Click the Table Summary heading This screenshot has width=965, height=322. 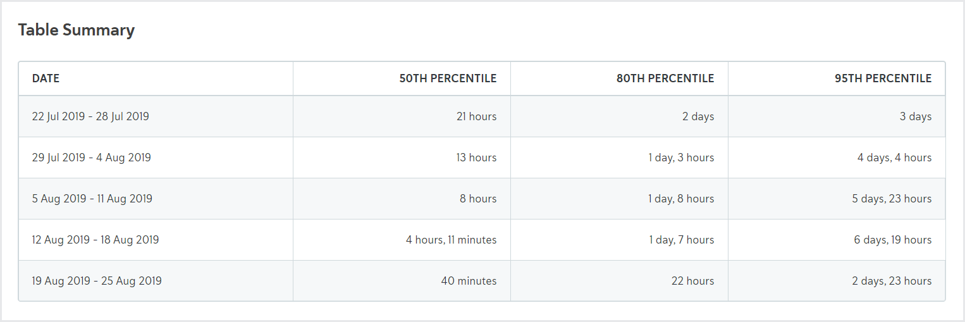click(77, 30)
